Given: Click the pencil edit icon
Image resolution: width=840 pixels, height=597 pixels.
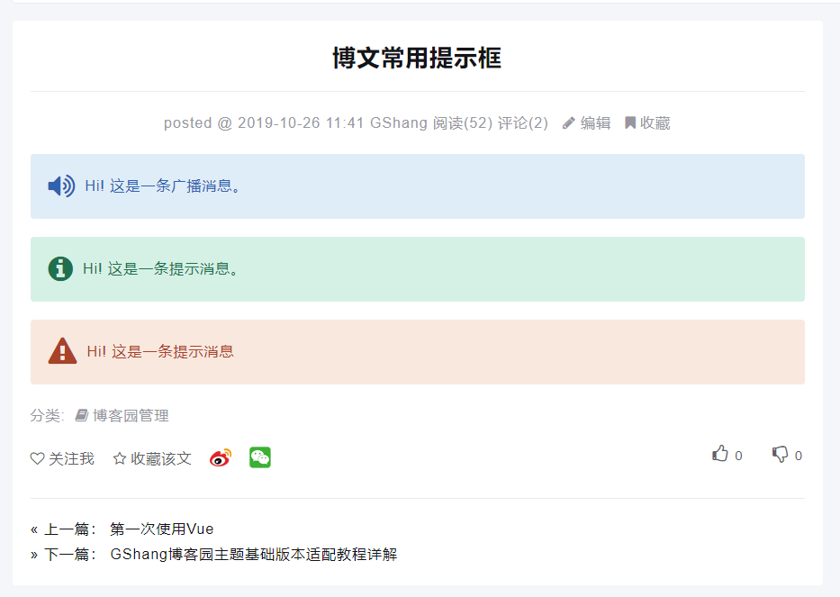Looking at the screenshot, I should [569, 123].
